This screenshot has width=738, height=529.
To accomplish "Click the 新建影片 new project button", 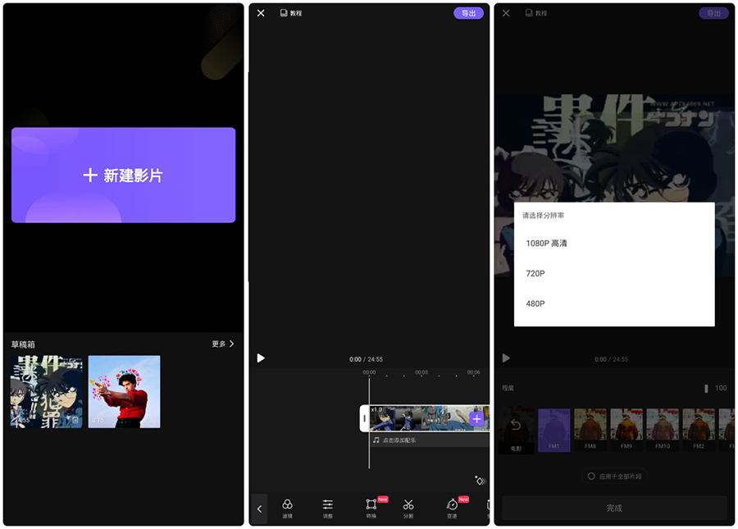I will click(x=123, y=176).
